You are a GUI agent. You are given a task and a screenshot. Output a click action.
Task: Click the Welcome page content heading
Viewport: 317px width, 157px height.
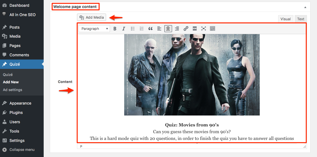pos(75,7)
